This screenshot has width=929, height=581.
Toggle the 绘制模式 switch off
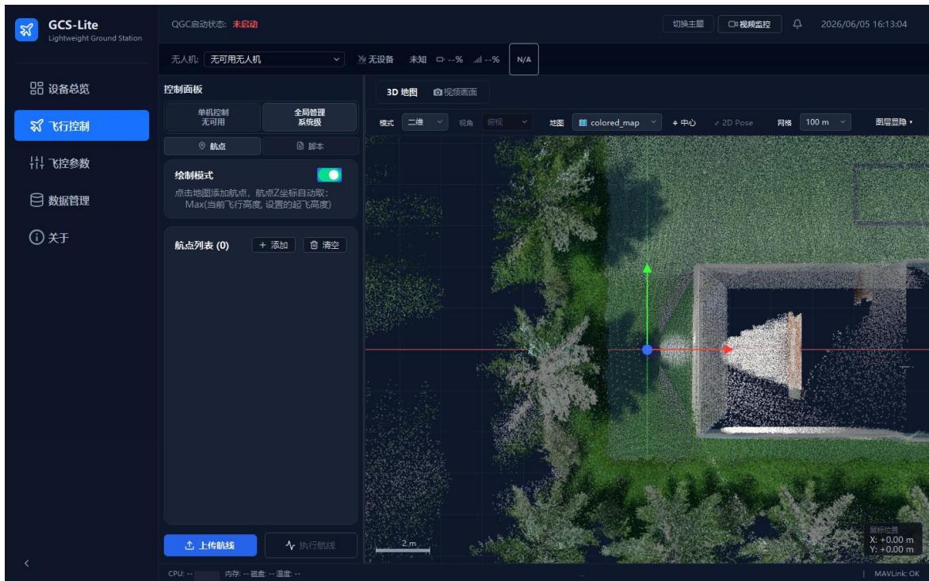tap(329, 174)
